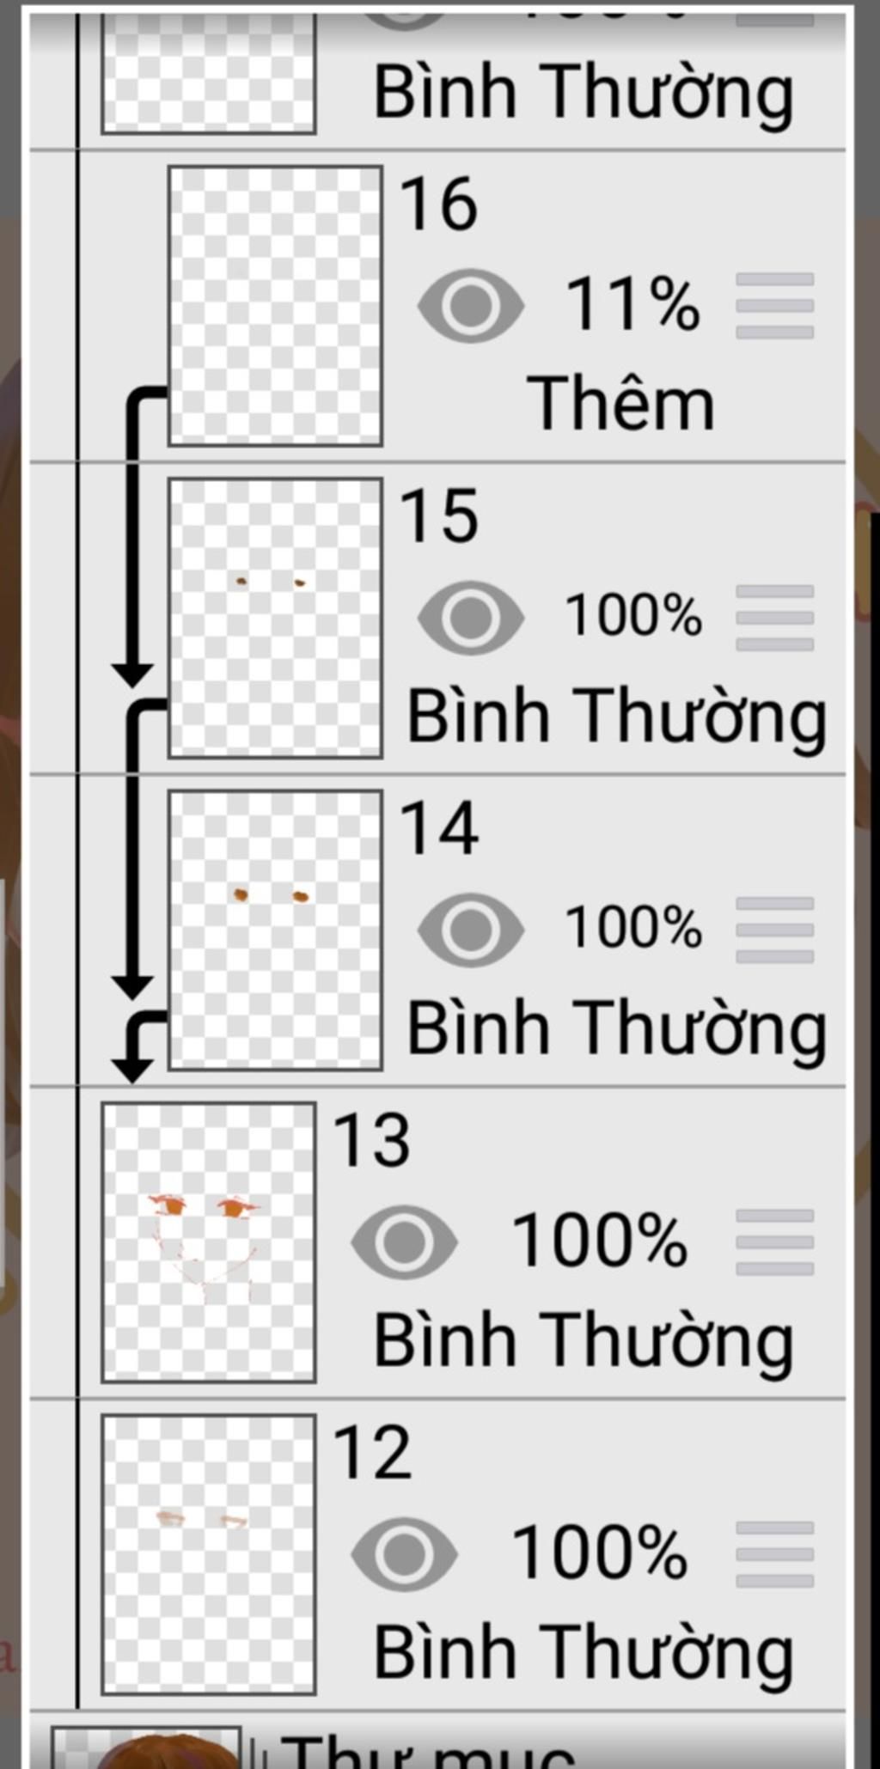This screenshot has height=1769, width=880.
Task: Select the layer 15 thumbnail
Action: tap(275, 618)
